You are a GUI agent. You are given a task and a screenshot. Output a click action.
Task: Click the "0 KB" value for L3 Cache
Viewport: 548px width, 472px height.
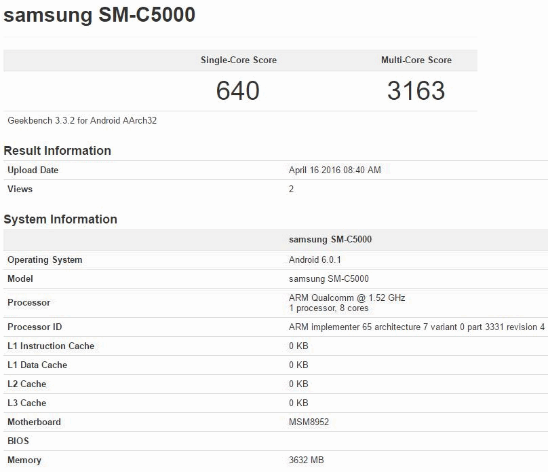click(x=298, y=403)
